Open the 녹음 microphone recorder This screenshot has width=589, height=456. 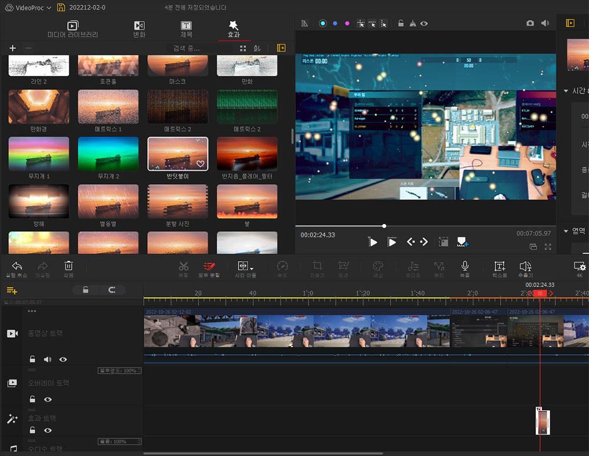point(465,266)
